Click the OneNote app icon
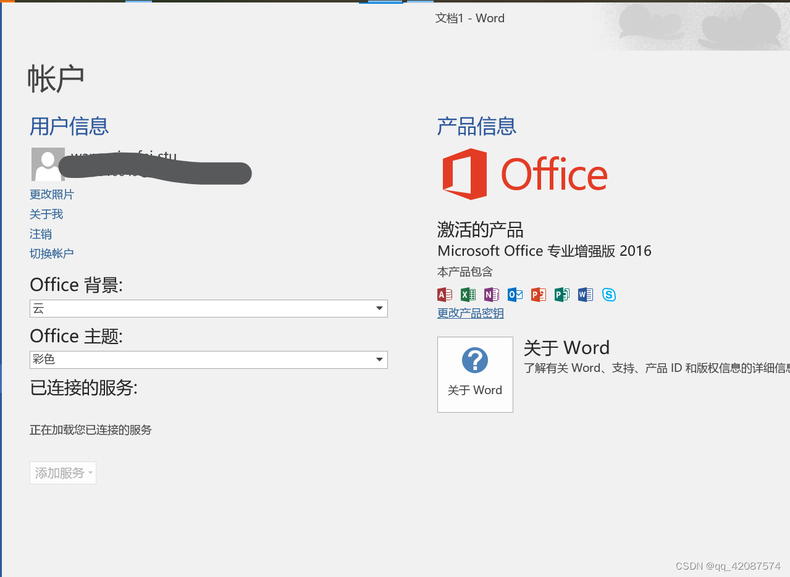 (492, 295)
